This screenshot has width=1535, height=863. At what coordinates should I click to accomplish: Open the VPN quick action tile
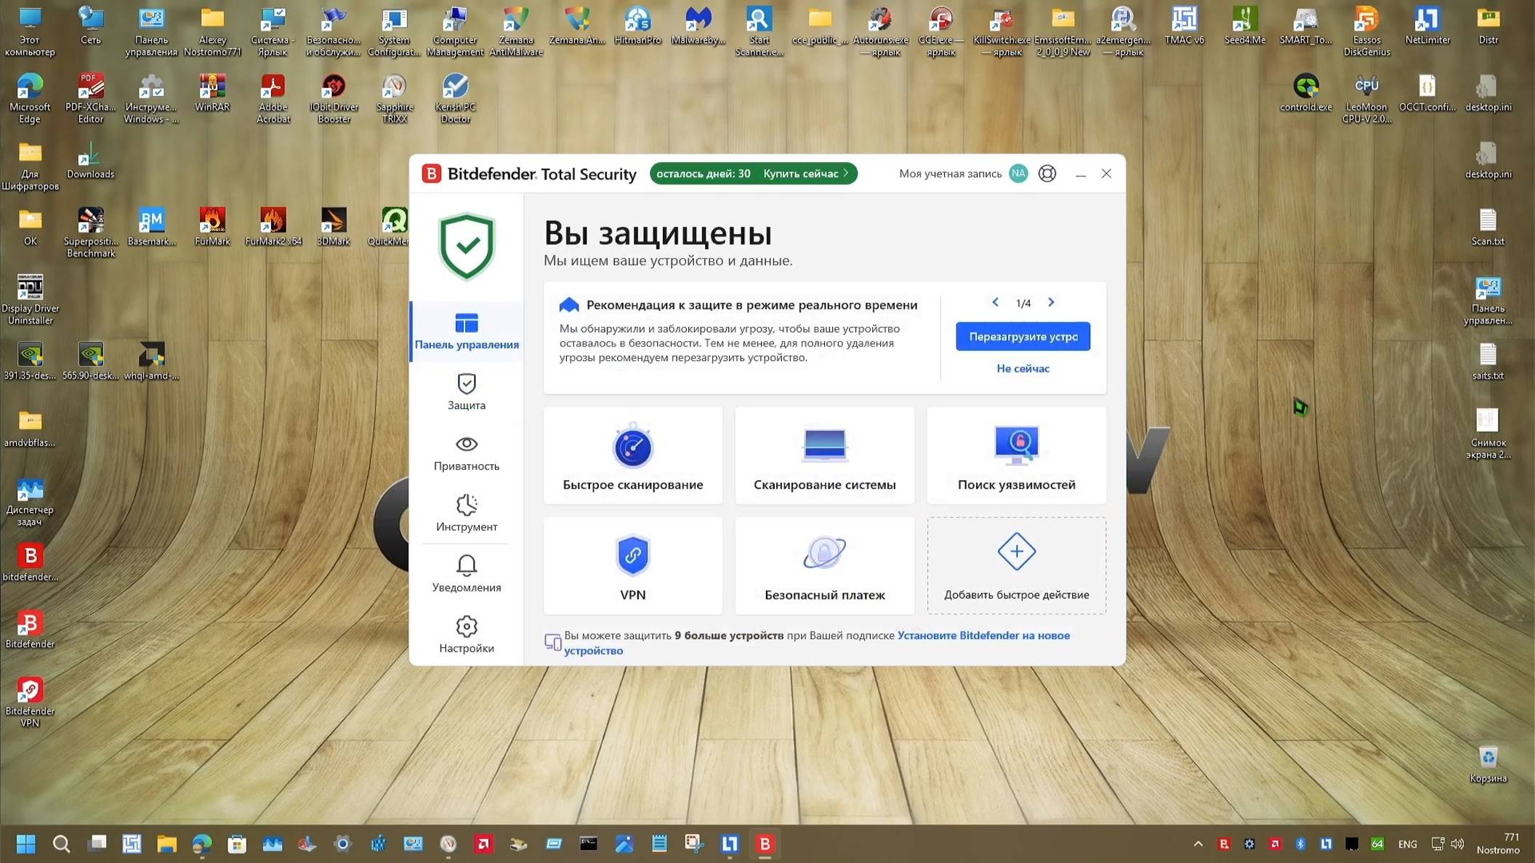click(x=632, y=566)
